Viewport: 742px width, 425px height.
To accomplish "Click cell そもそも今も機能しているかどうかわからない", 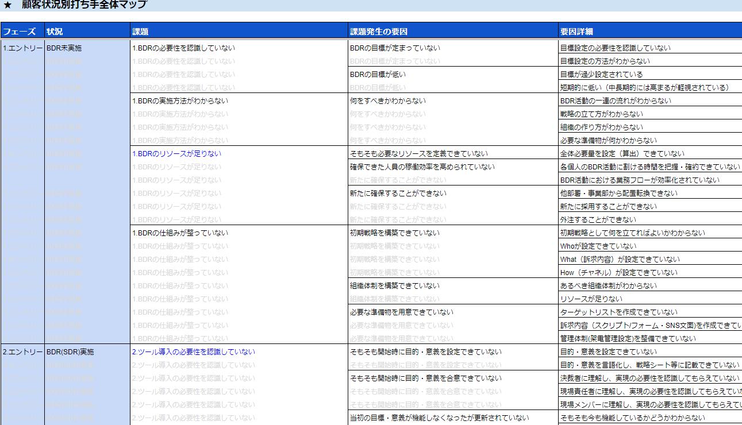I will click(x=650, y=418).
